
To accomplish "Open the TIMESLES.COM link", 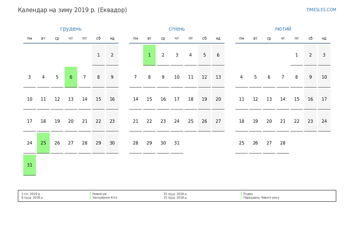I will (321, 10).
